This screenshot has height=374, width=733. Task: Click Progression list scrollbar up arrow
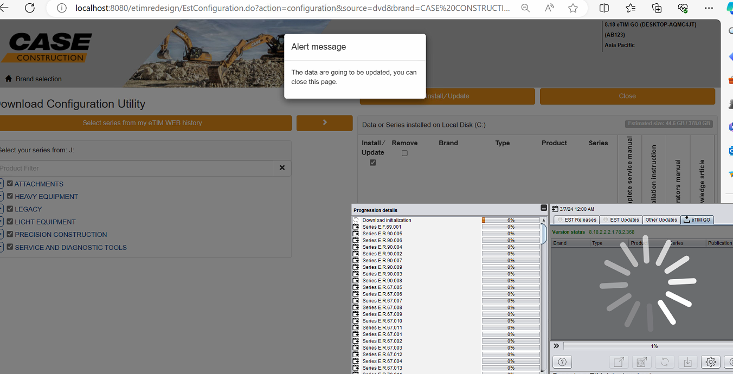(x=544, y=220)
